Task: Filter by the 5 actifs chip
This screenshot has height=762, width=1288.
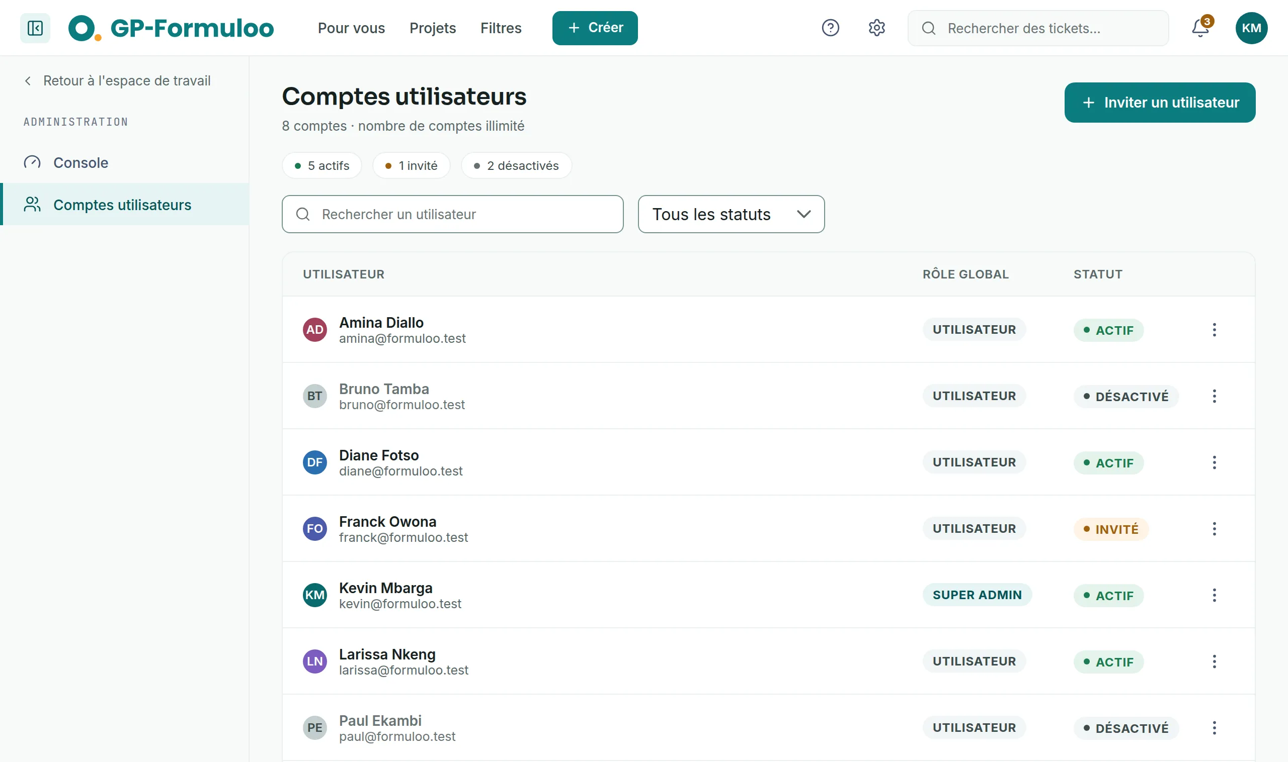Action: click(x=321, y=165)
